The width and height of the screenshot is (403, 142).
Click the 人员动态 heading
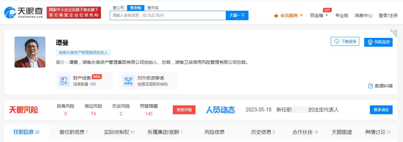coord(220,110)
